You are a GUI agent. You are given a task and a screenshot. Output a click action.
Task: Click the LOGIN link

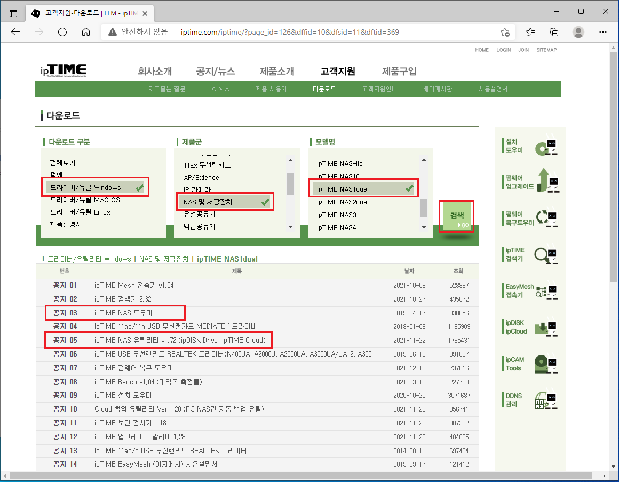click(503, 50)
